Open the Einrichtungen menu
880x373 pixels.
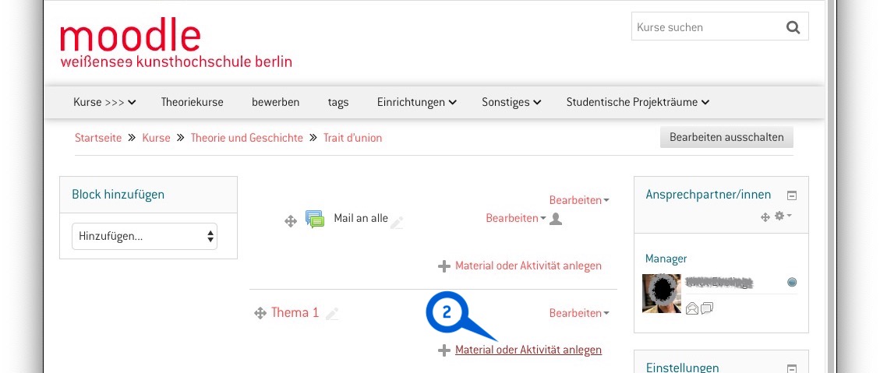coord(416,102)
